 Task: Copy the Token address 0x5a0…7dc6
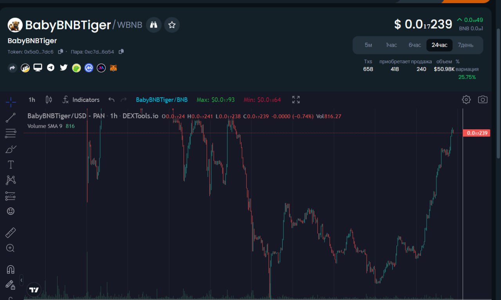61,52
